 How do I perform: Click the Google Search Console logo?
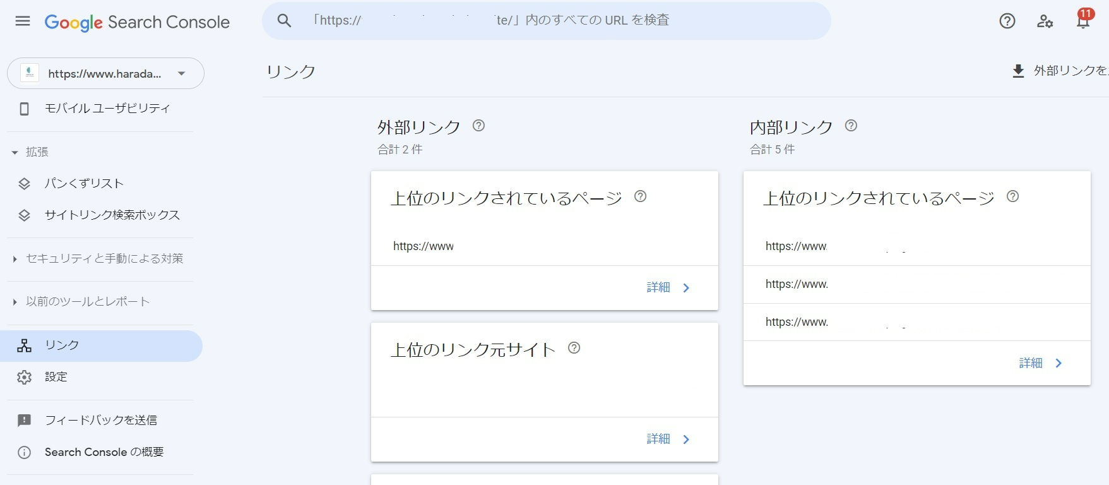point(137,22)
